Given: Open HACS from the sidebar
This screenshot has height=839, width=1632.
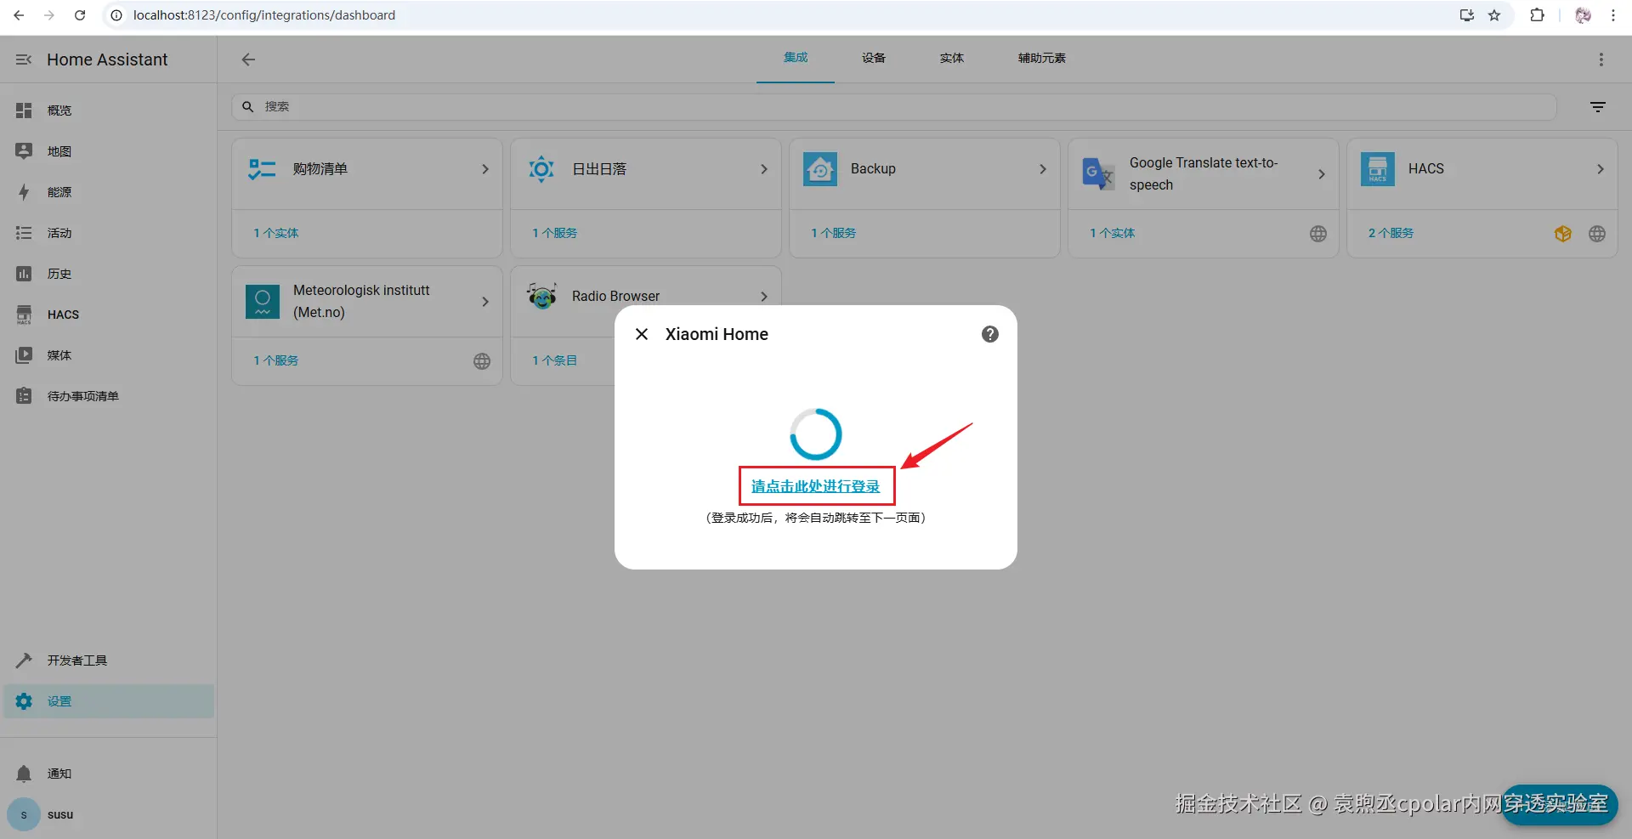Looking at the screenshot, I should point(108,315).
